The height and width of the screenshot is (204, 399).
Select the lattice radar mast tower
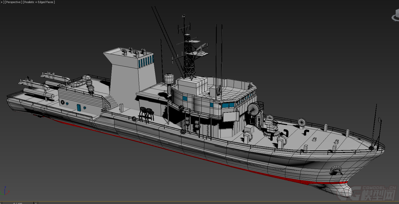coord(189,59)
